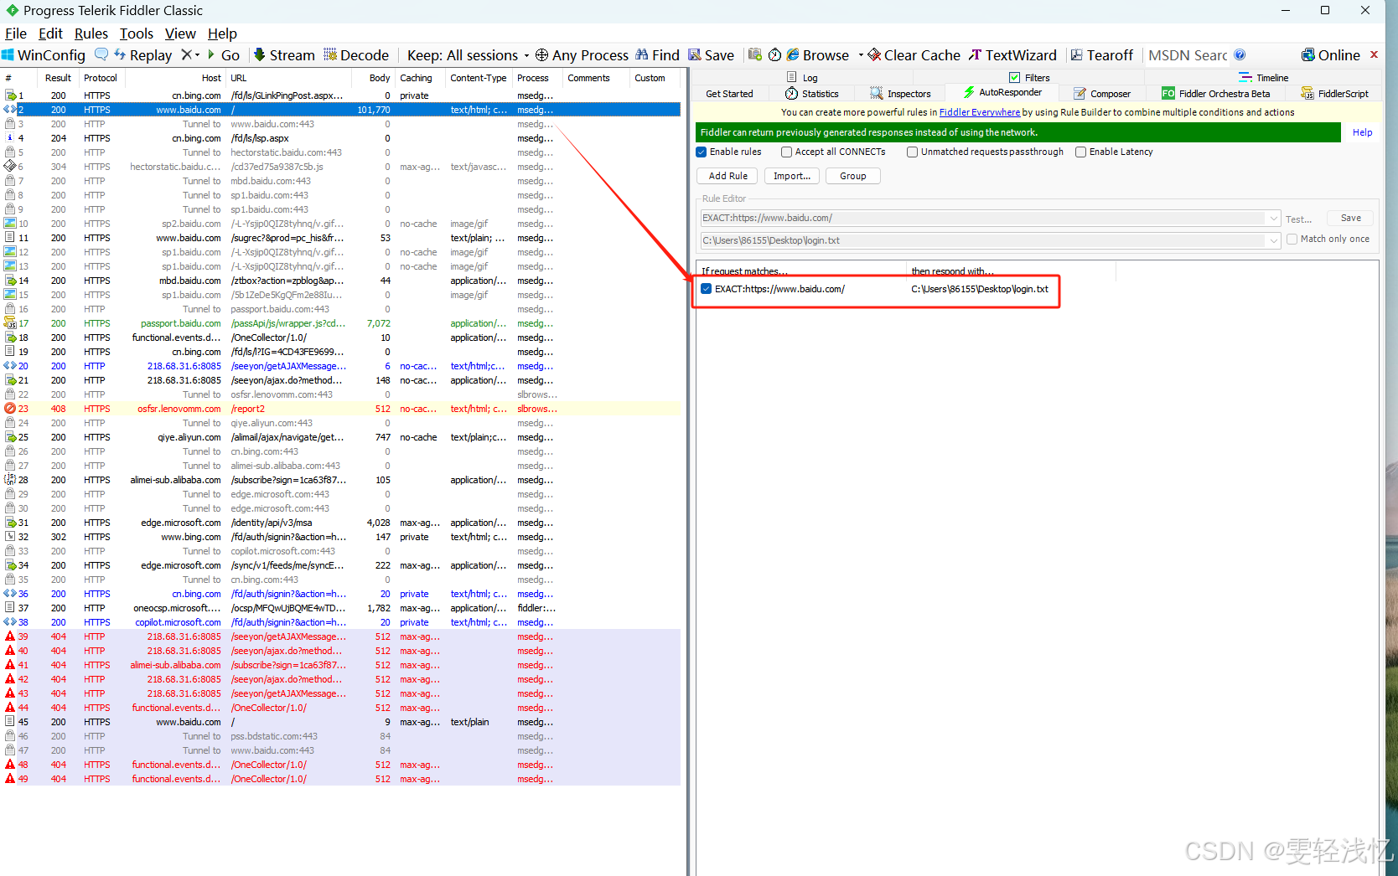1398x876 pixels.
Task: Open the Keep: All sessions dropdown
Action: point(468,55)
